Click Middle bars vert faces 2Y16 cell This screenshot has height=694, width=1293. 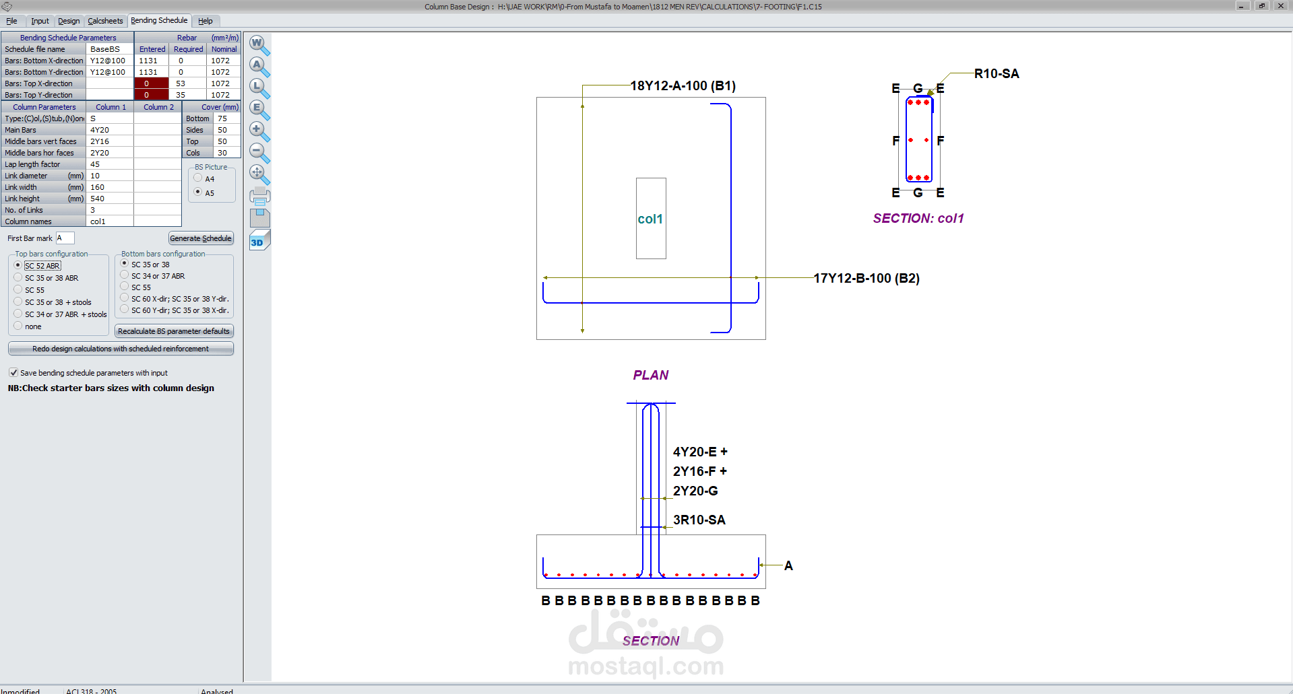110,141
